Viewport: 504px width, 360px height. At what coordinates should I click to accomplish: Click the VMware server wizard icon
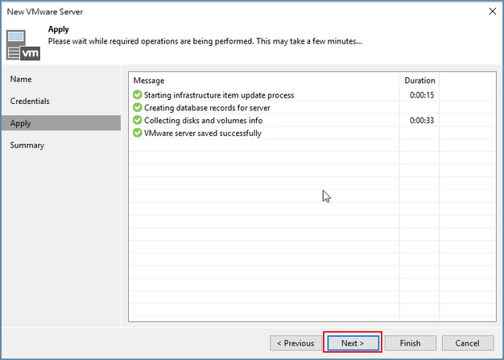click(23, 45)
